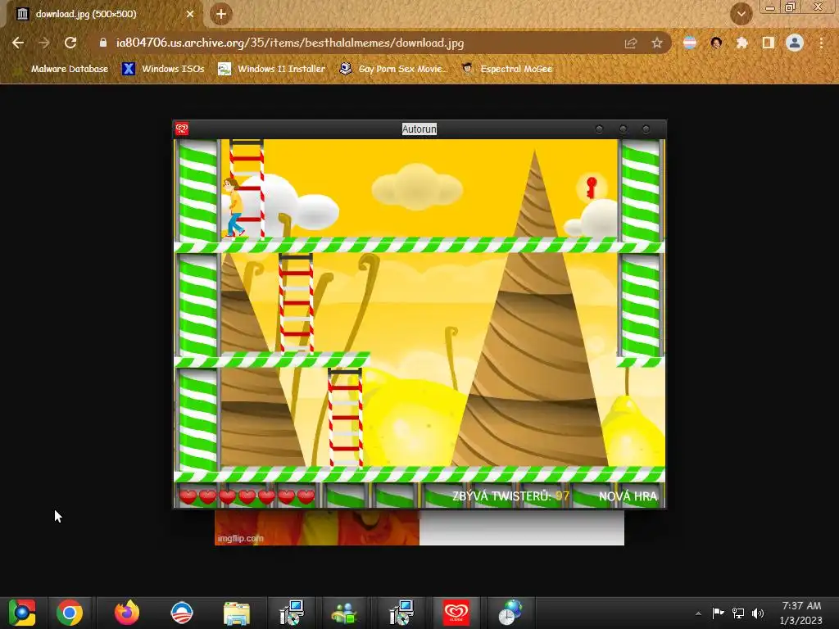The image size is (839, 629).
Task: Reload the download.jpg page
Action: coord(70,43)
